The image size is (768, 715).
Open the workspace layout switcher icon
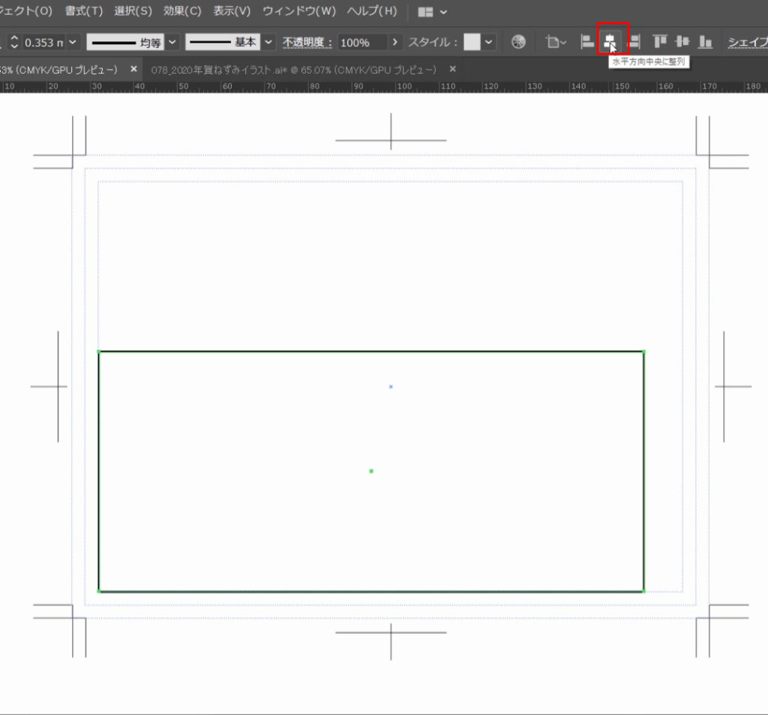point(425,12)
